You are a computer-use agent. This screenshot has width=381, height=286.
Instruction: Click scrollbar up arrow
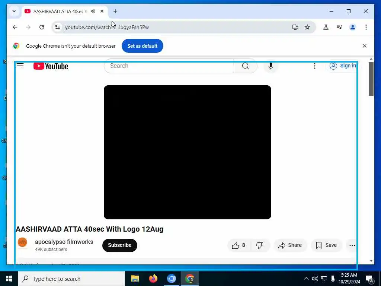(371, 59)
